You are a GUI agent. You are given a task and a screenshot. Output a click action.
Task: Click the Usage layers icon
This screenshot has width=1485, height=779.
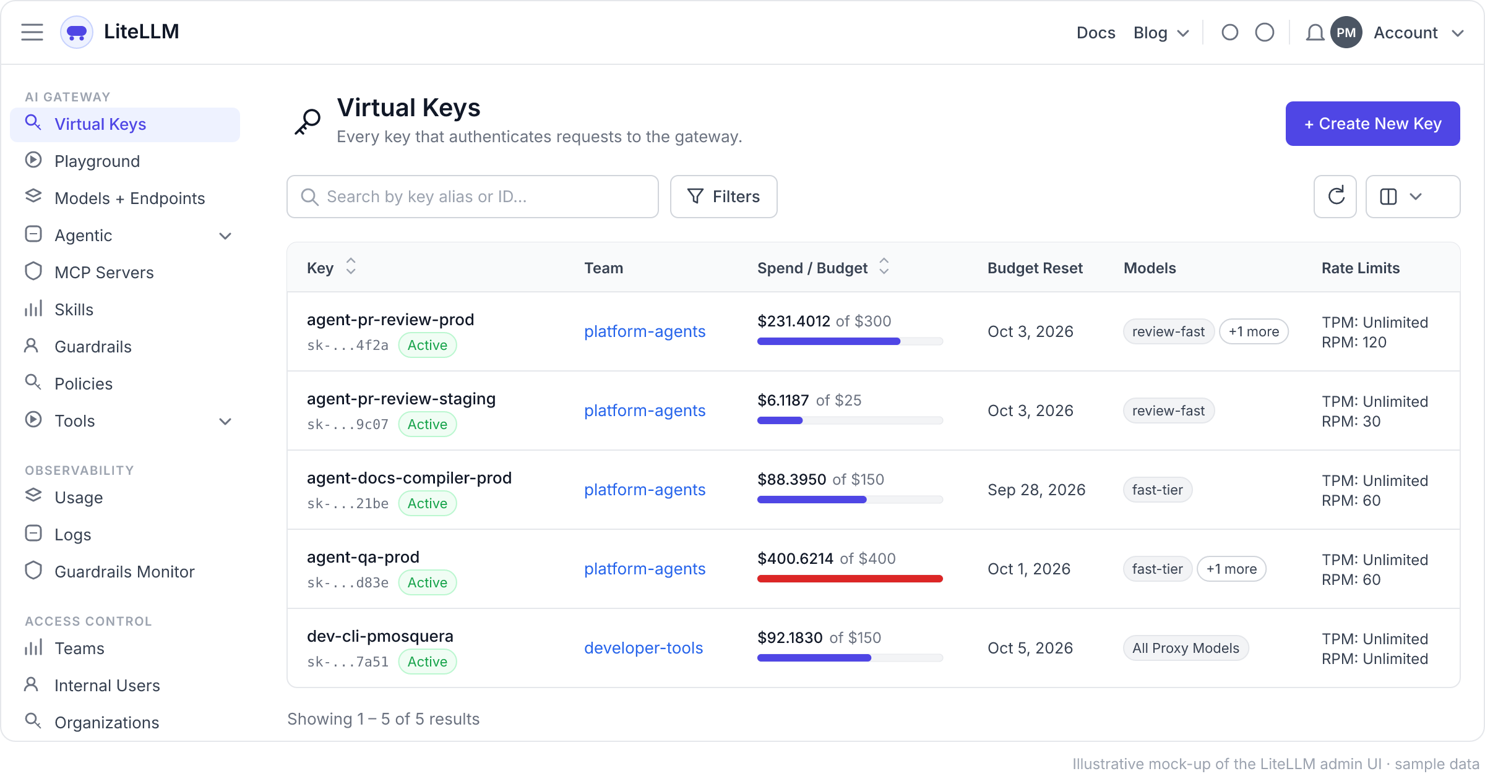click(33, 495)
